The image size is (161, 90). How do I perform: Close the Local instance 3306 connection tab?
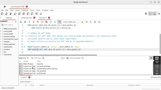[27, 6]
